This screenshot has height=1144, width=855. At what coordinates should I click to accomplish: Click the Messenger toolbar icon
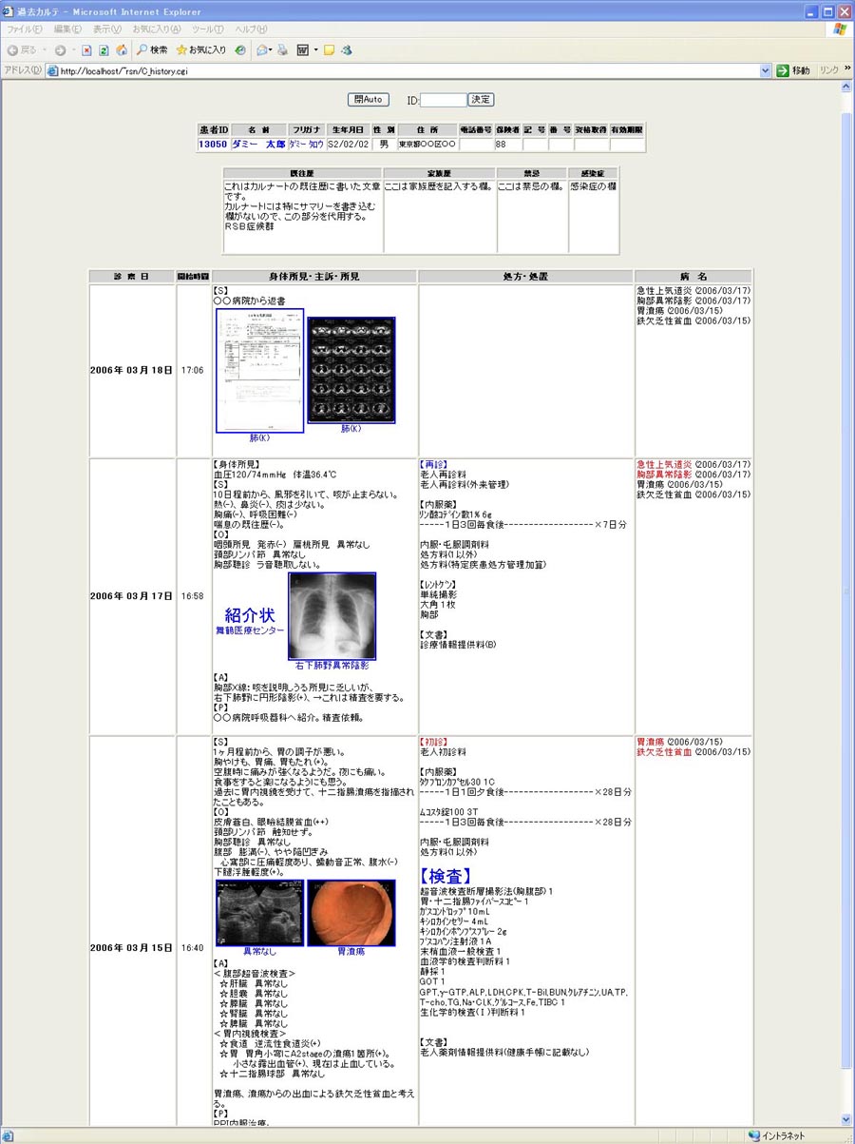(347, 49)
